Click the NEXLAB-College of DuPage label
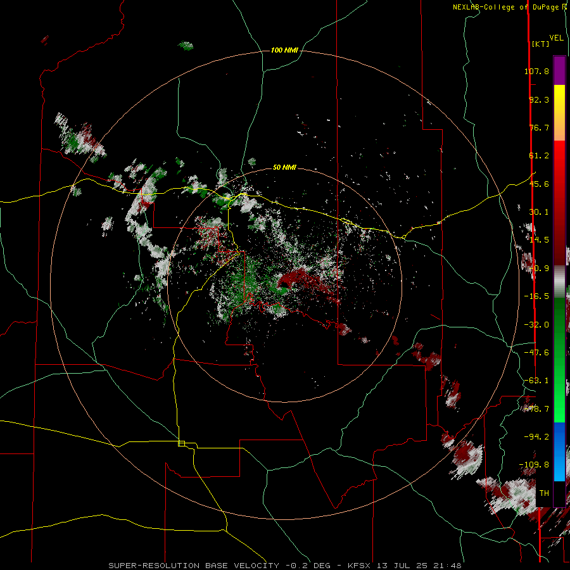570x570 pixels. click(x=509, y=7)
